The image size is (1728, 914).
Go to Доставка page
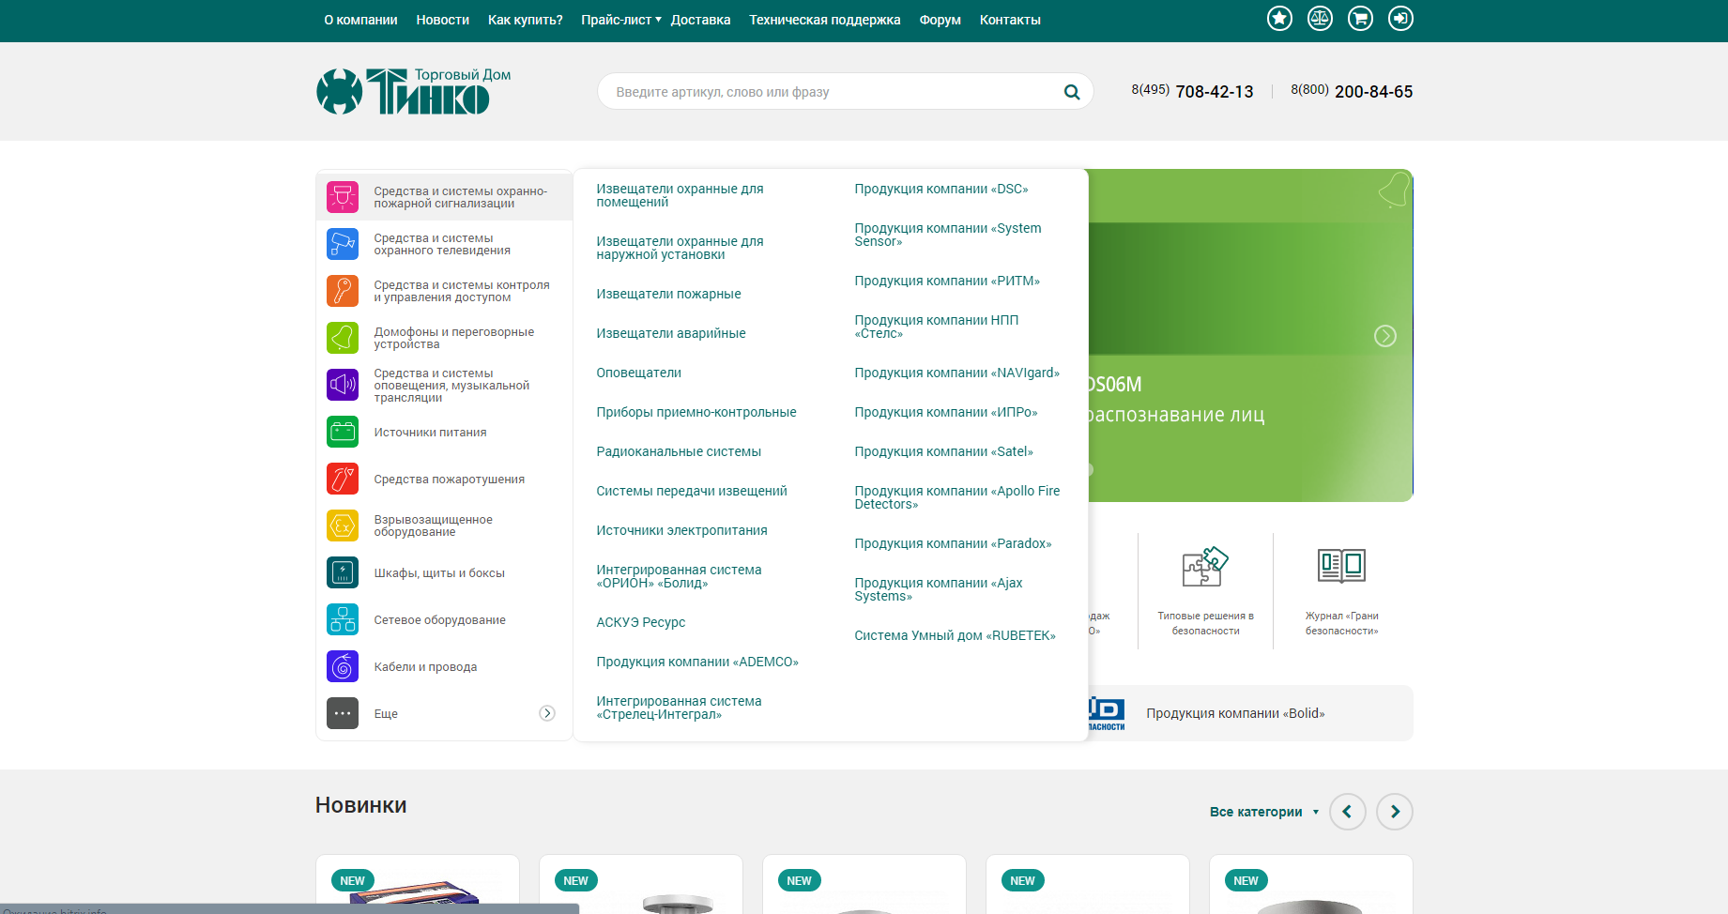pos(700,20)
